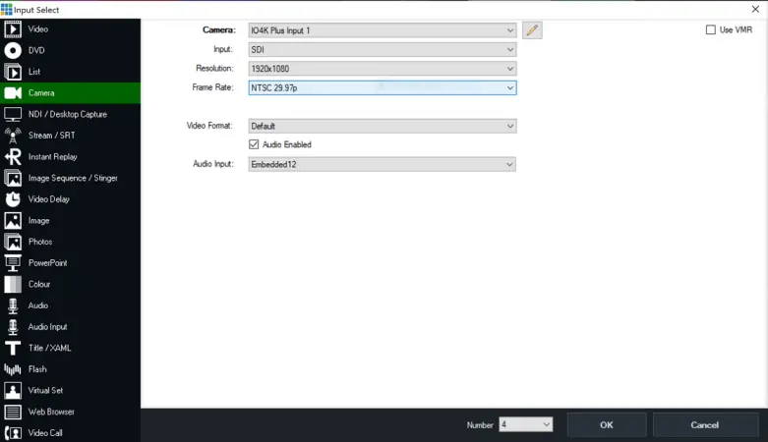This screenshot has width=768, height=442.
Task: Open the Audio Input Embedded12 dropdown
Action: tap(383, 164)
